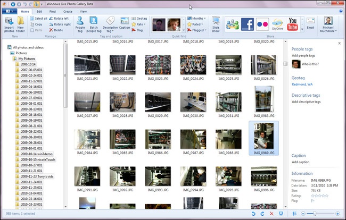Upload photo to SkyDrive

(x=277, y=24)
